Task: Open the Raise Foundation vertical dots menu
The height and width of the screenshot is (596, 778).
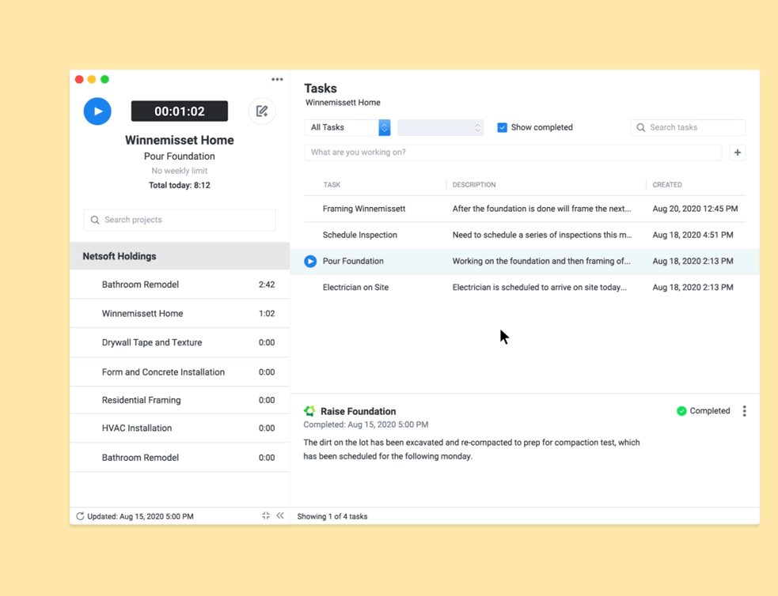Action: (x=744, y=411)
